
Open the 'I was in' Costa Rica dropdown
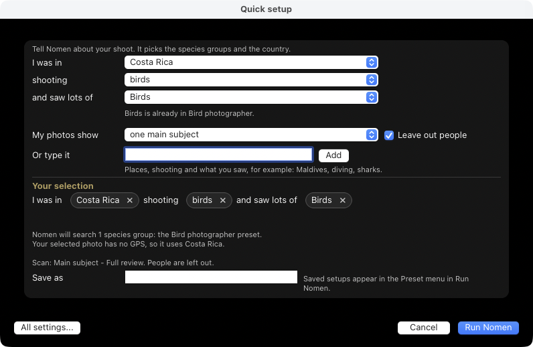(x=251, y=62)
